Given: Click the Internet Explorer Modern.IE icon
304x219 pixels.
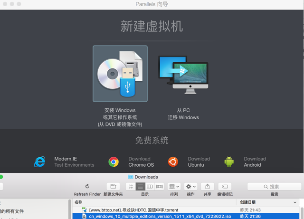Looking at the screenshot, I should [39, 162].
